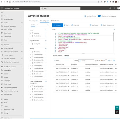Switch to the first New query tab

click(x=32, y=21)
